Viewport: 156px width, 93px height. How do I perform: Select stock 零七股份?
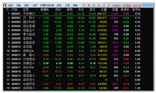click(x=29, y=34)
